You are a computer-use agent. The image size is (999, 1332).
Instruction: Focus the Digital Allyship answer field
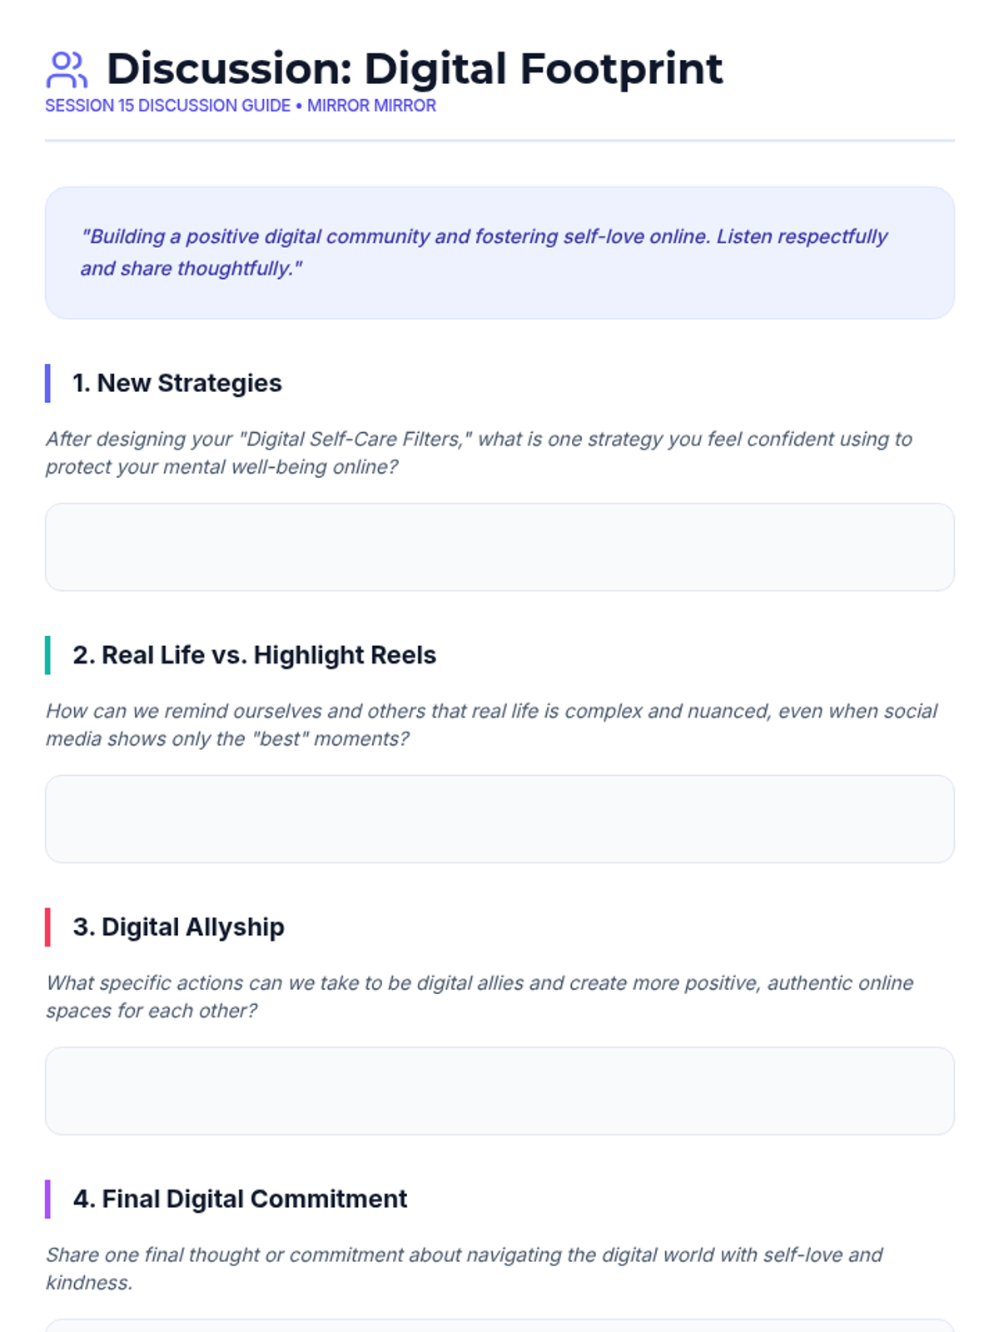(499, 1091)
